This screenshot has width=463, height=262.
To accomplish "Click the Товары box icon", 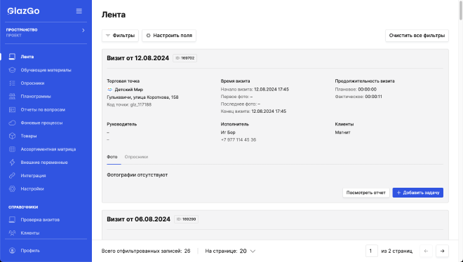I will tap(12, 136).
